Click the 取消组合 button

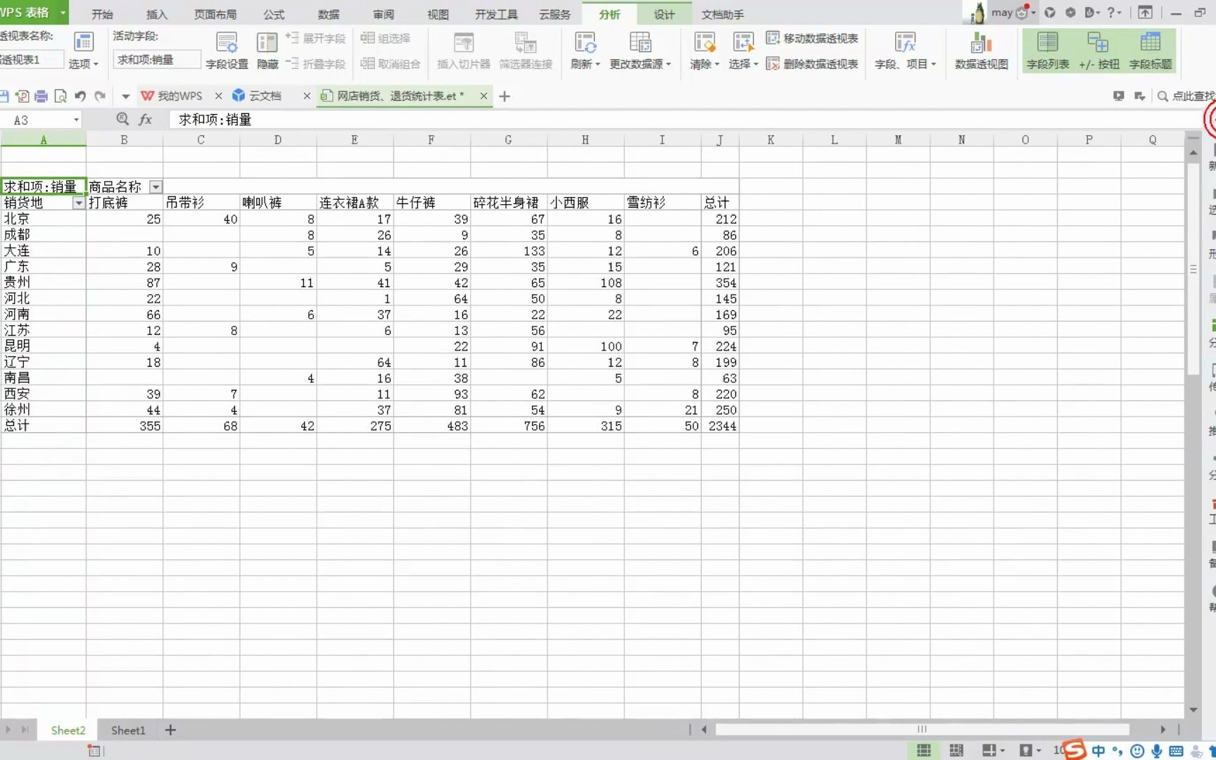pos(390,64)
